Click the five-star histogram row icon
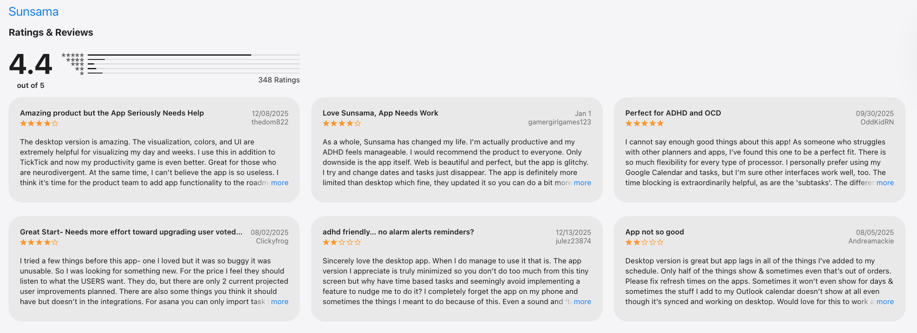The height and width of the screenshot is (333, 917). [x=73, y=55]
